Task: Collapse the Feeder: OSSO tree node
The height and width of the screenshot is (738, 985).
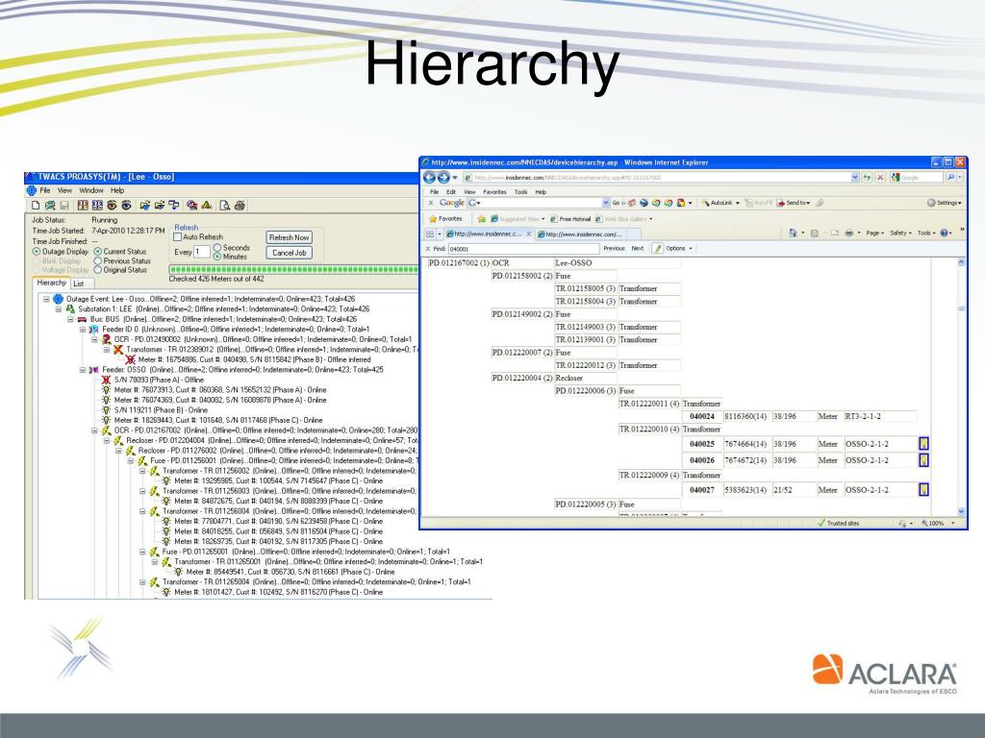Action: (83, 370)
